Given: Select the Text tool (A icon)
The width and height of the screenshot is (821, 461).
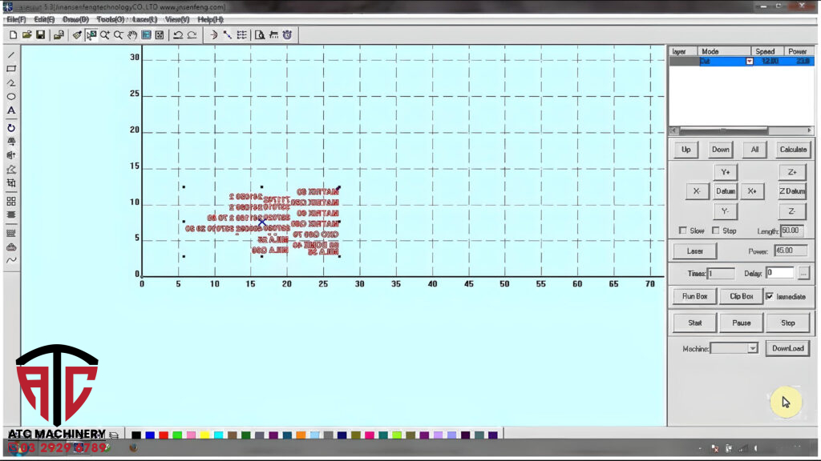Looking at the screenshot, I should tap(11, 110).
